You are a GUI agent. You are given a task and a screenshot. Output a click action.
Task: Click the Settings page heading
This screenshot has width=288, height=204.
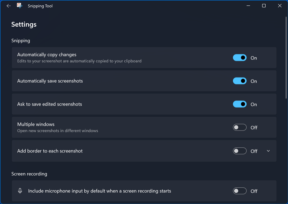tap(24, 24)
